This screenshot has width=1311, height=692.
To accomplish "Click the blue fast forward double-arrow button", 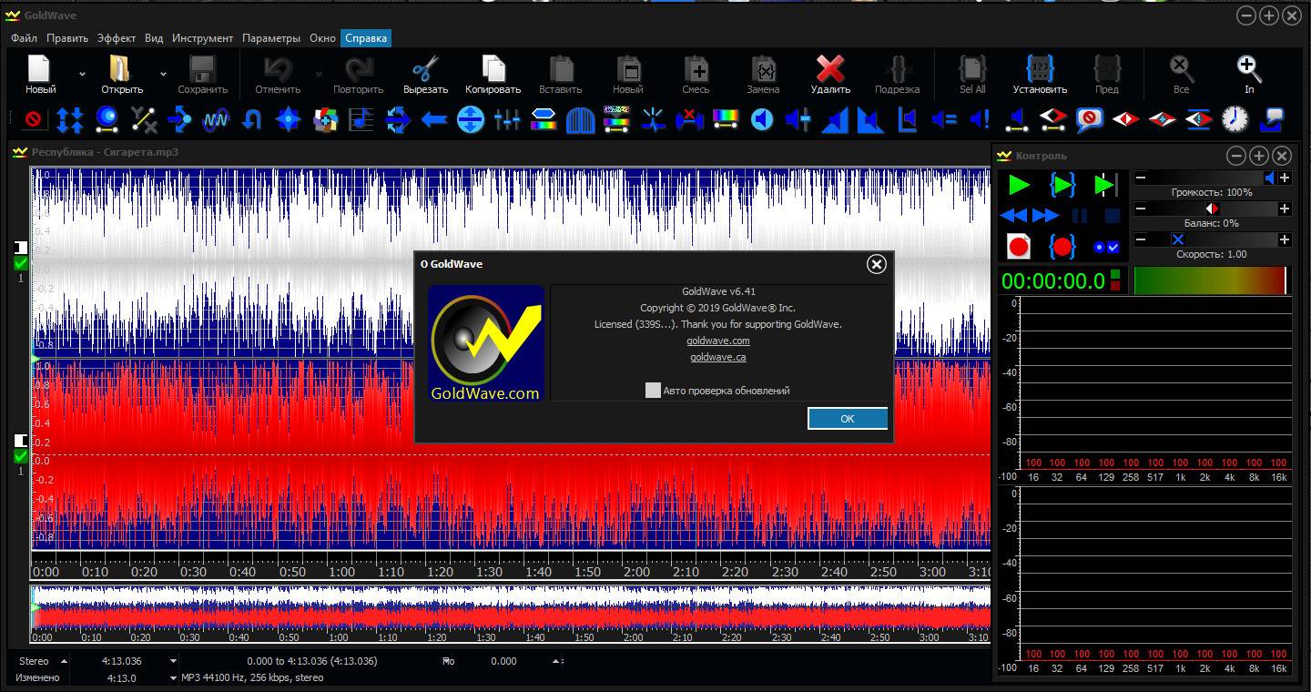I will click(x=1045, y=216).
